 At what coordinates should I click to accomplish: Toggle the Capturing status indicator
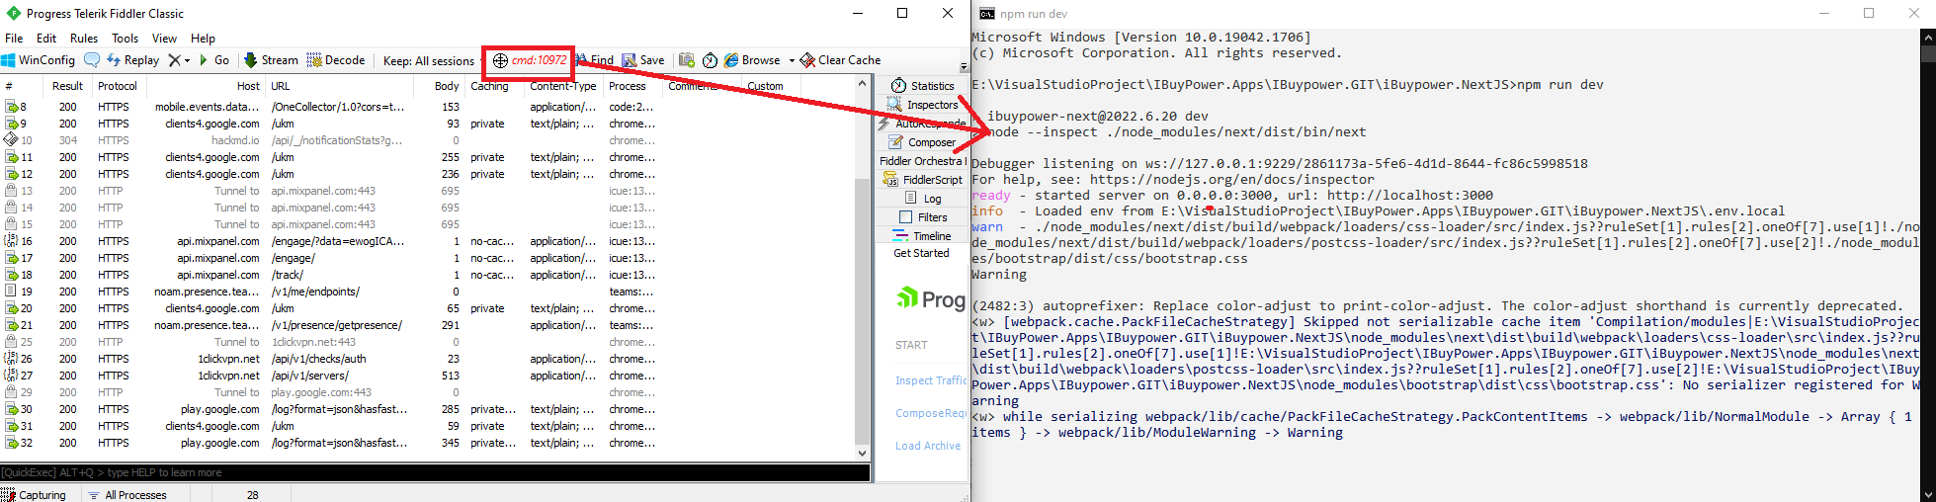pyautogui.click(x=35, y=495)
